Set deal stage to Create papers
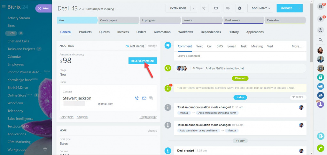Image resolution: width=327 pixels, height=155 pixels. [x=119, y=20]
